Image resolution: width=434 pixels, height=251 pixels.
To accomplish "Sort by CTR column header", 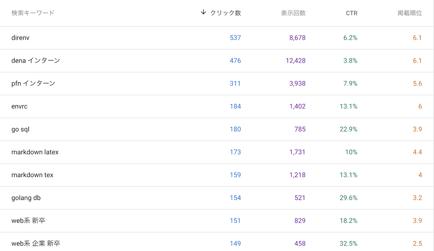I will 351,13.
